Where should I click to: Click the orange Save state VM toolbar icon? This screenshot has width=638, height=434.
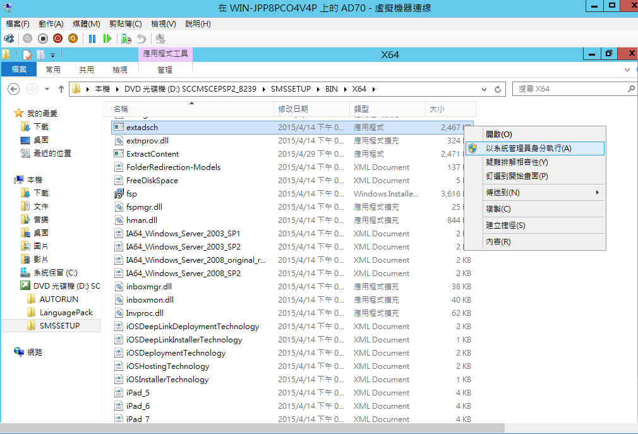pos(73,39)
